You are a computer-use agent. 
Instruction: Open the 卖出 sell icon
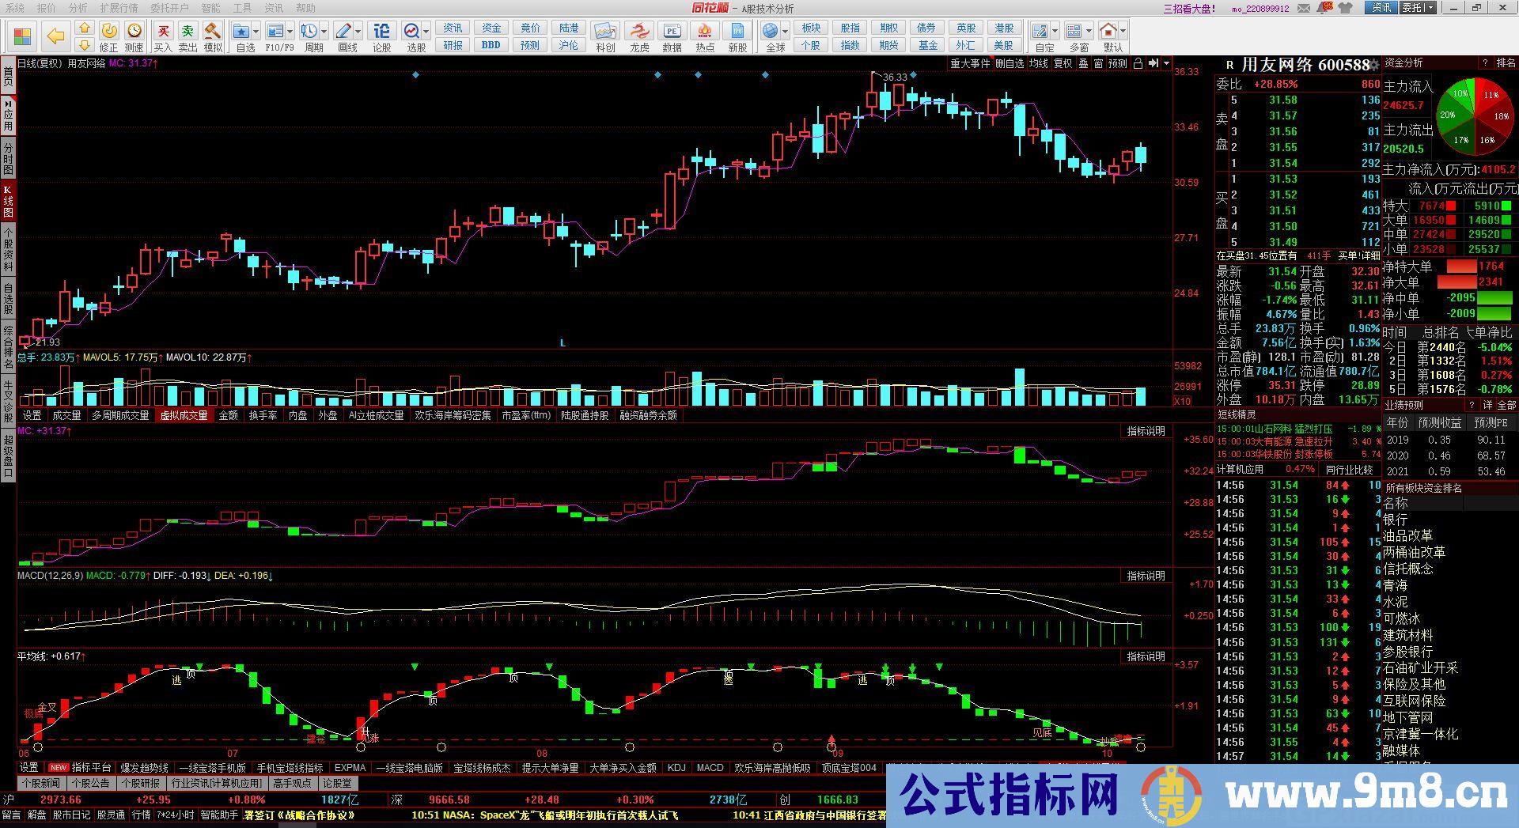click(x=188, y=37)
